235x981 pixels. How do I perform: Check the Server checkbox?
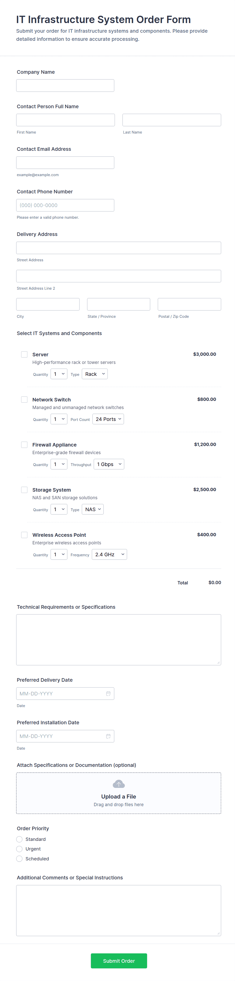tap(24, 355)
